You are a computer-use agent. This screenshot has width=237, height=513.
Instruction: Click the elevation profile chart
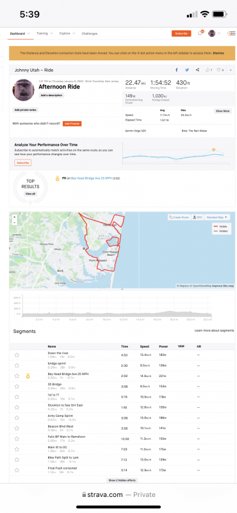pyautogui.click(x=117, y=308)
